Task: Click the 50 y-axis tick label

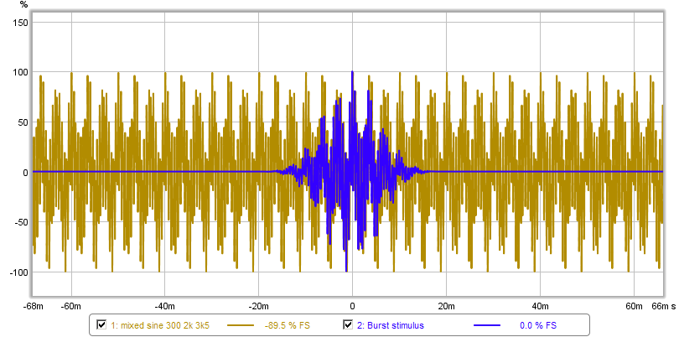Action: pyautogui.click(x=23, y=122)
